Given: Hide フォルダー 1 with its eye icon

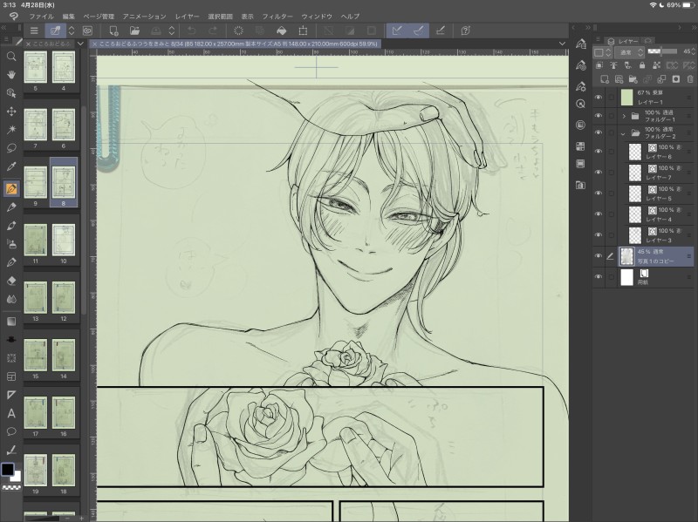Looking at the screenshot, I should pyautogui.click(x=599, y=116).
